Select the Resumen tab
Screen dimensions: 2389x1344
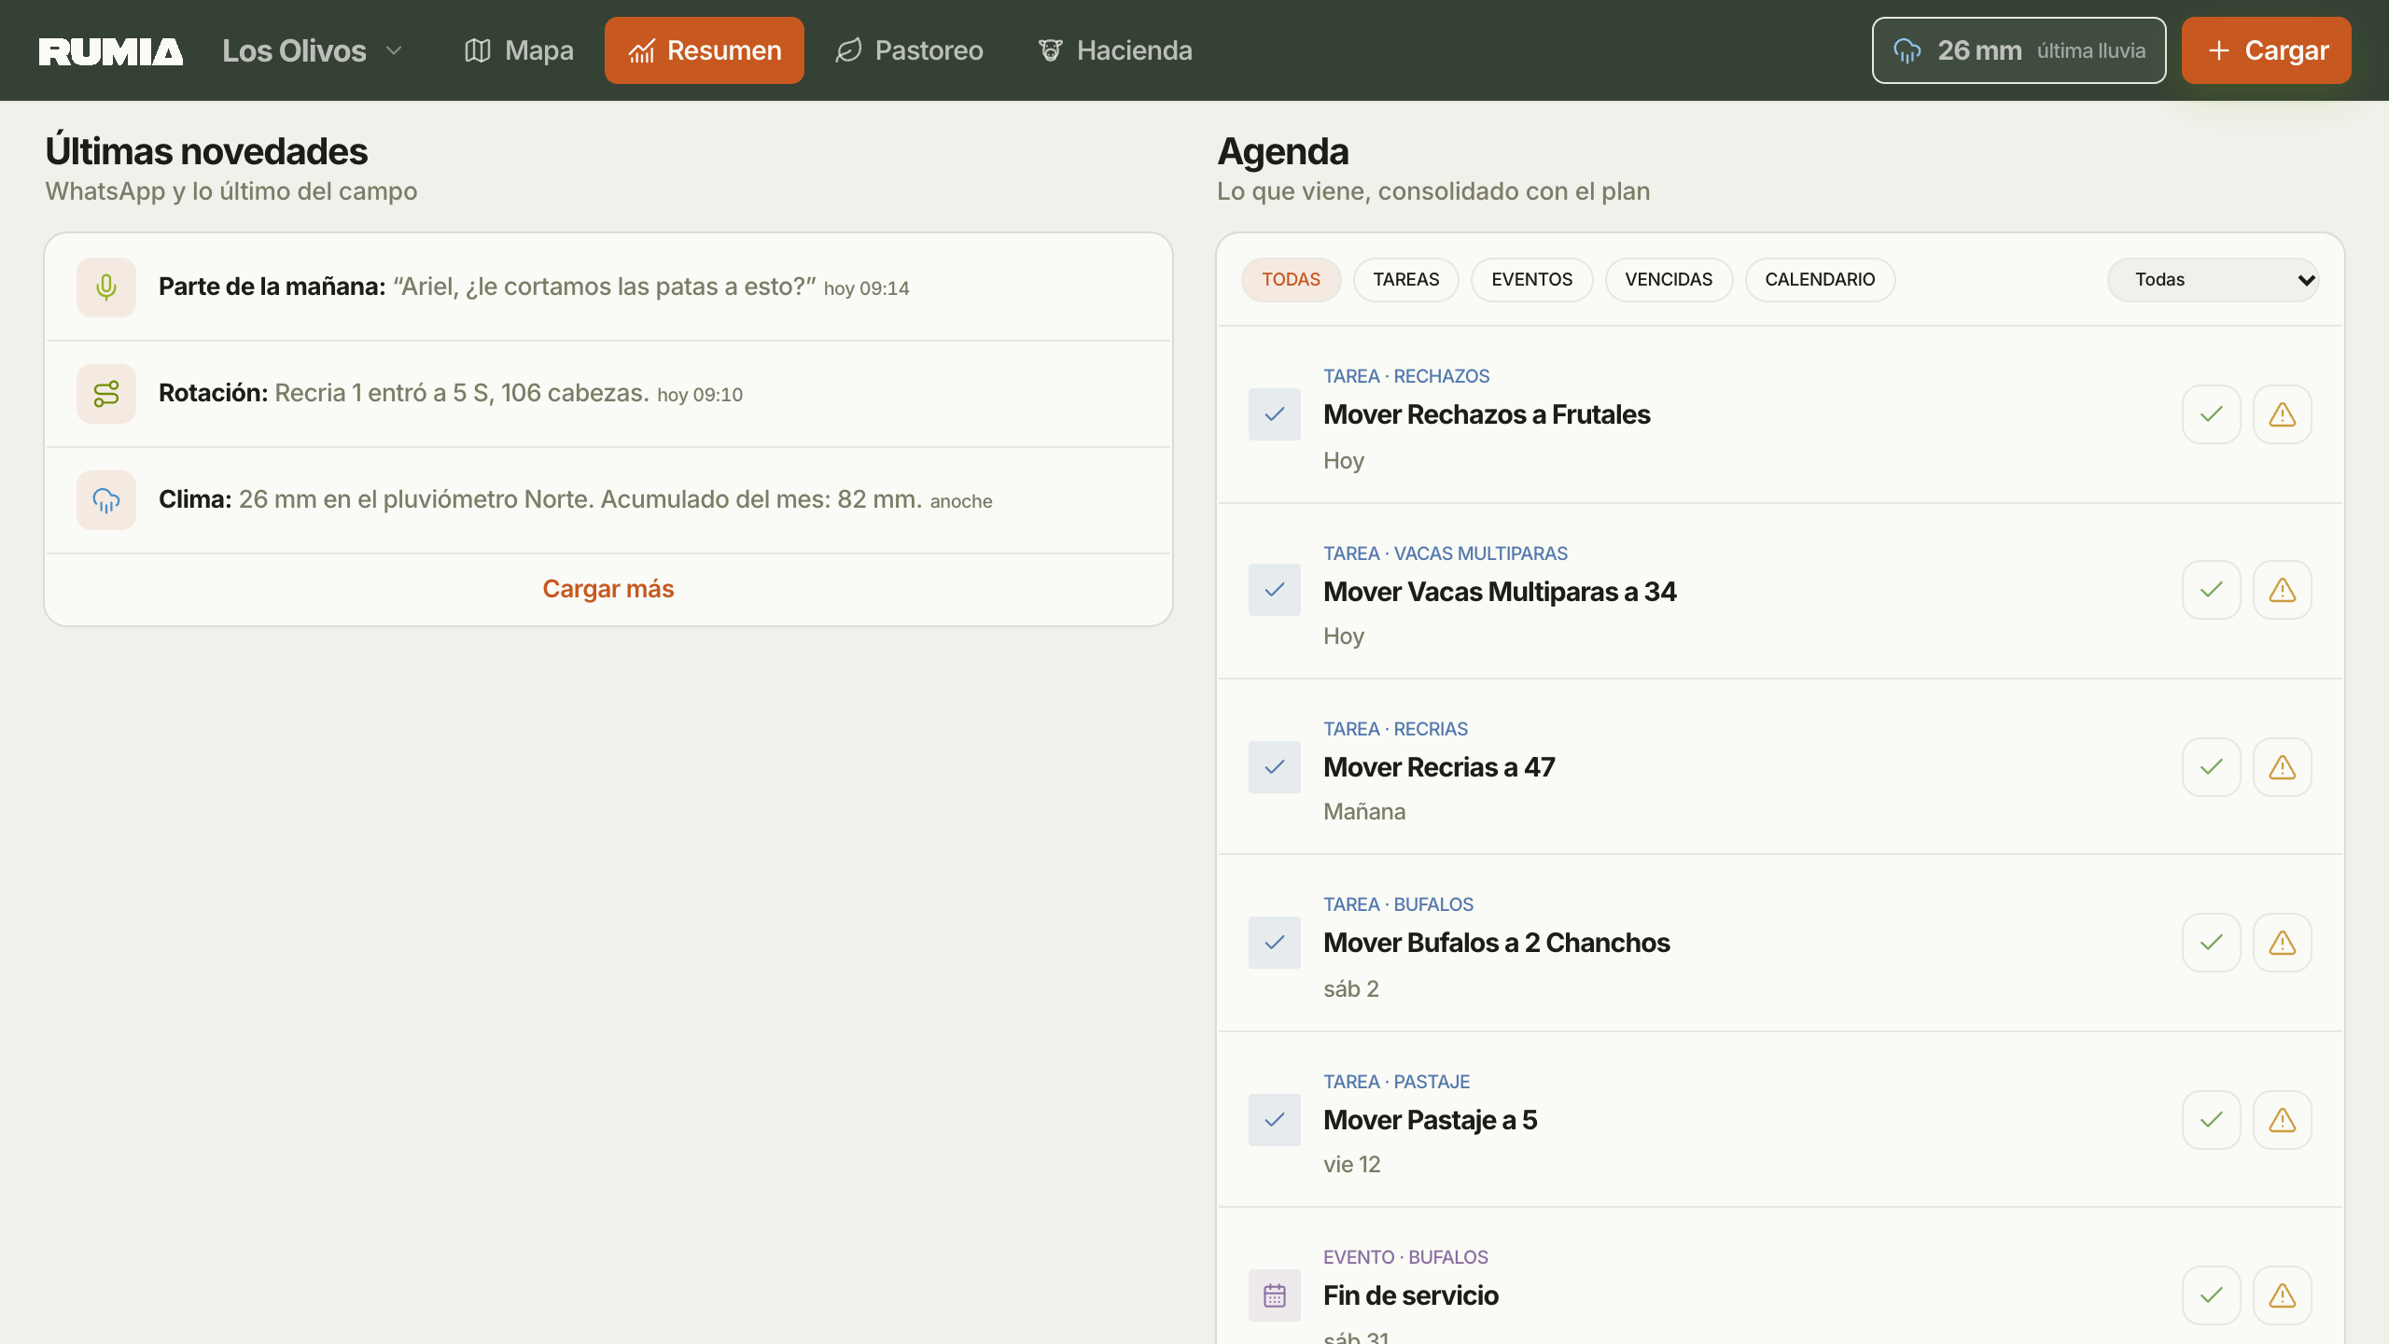pos(705,50)
